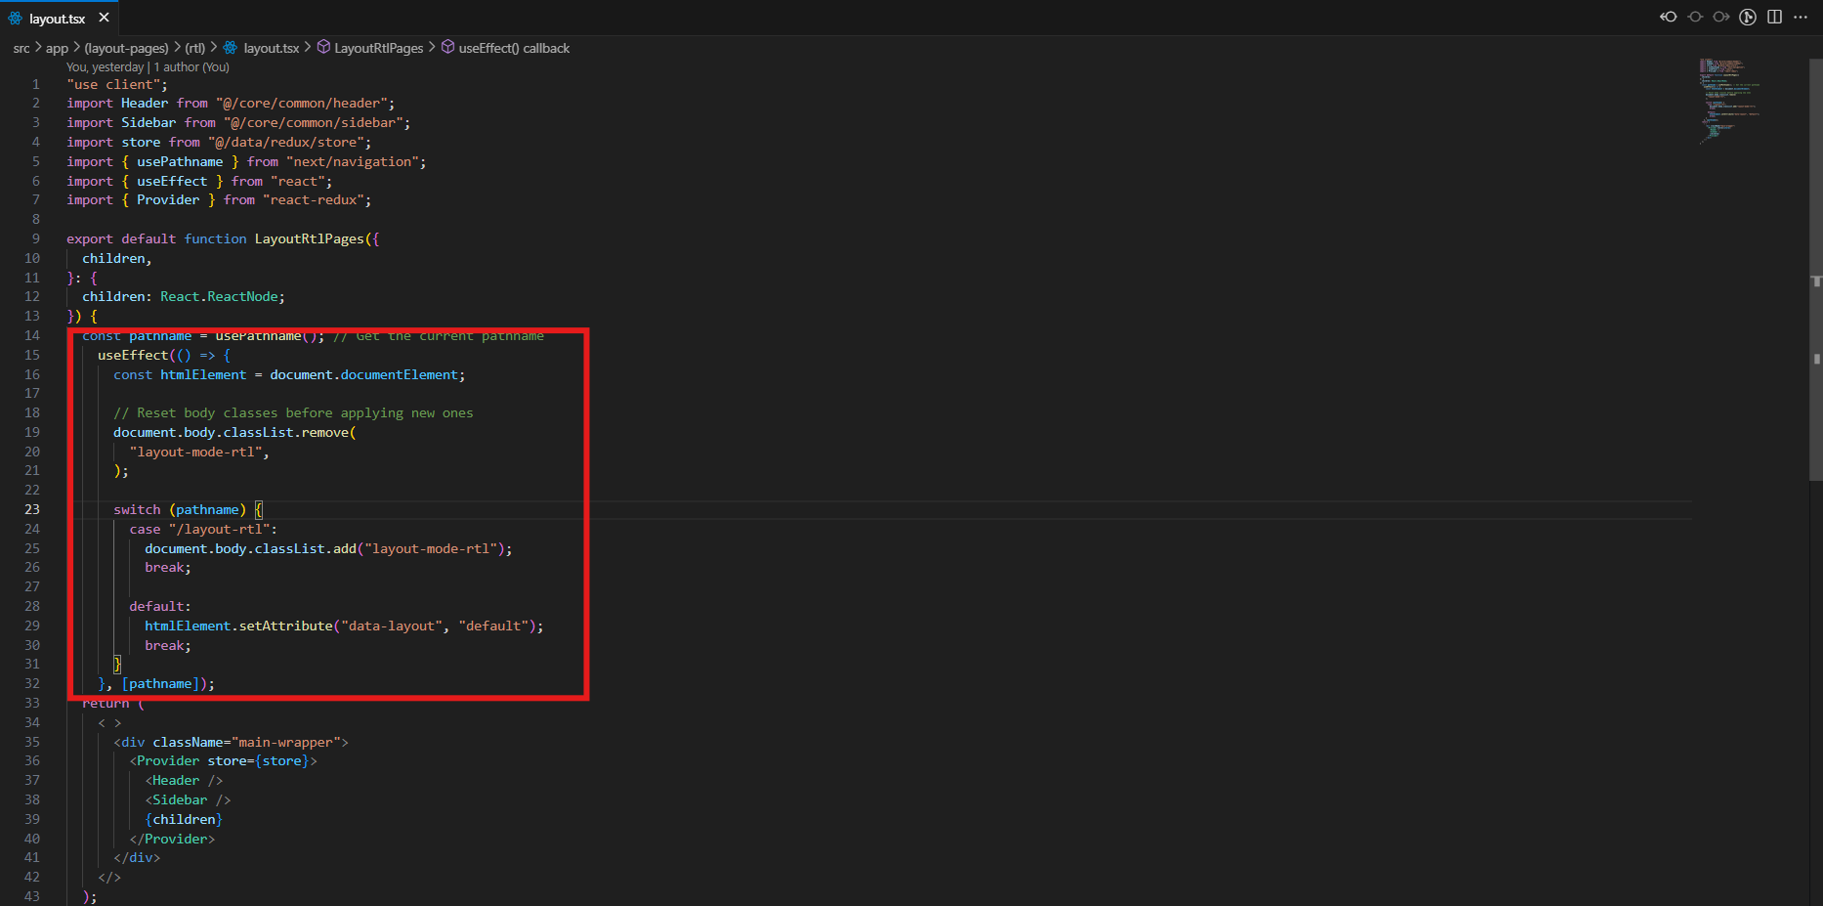Open the editor More Actions ellipsis menu
1823x906 pixels.
coord(1801,17)
